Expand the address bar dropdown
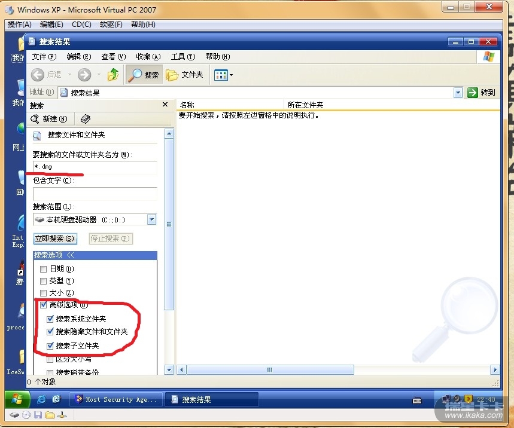514x428 pixels. point(458,93)
